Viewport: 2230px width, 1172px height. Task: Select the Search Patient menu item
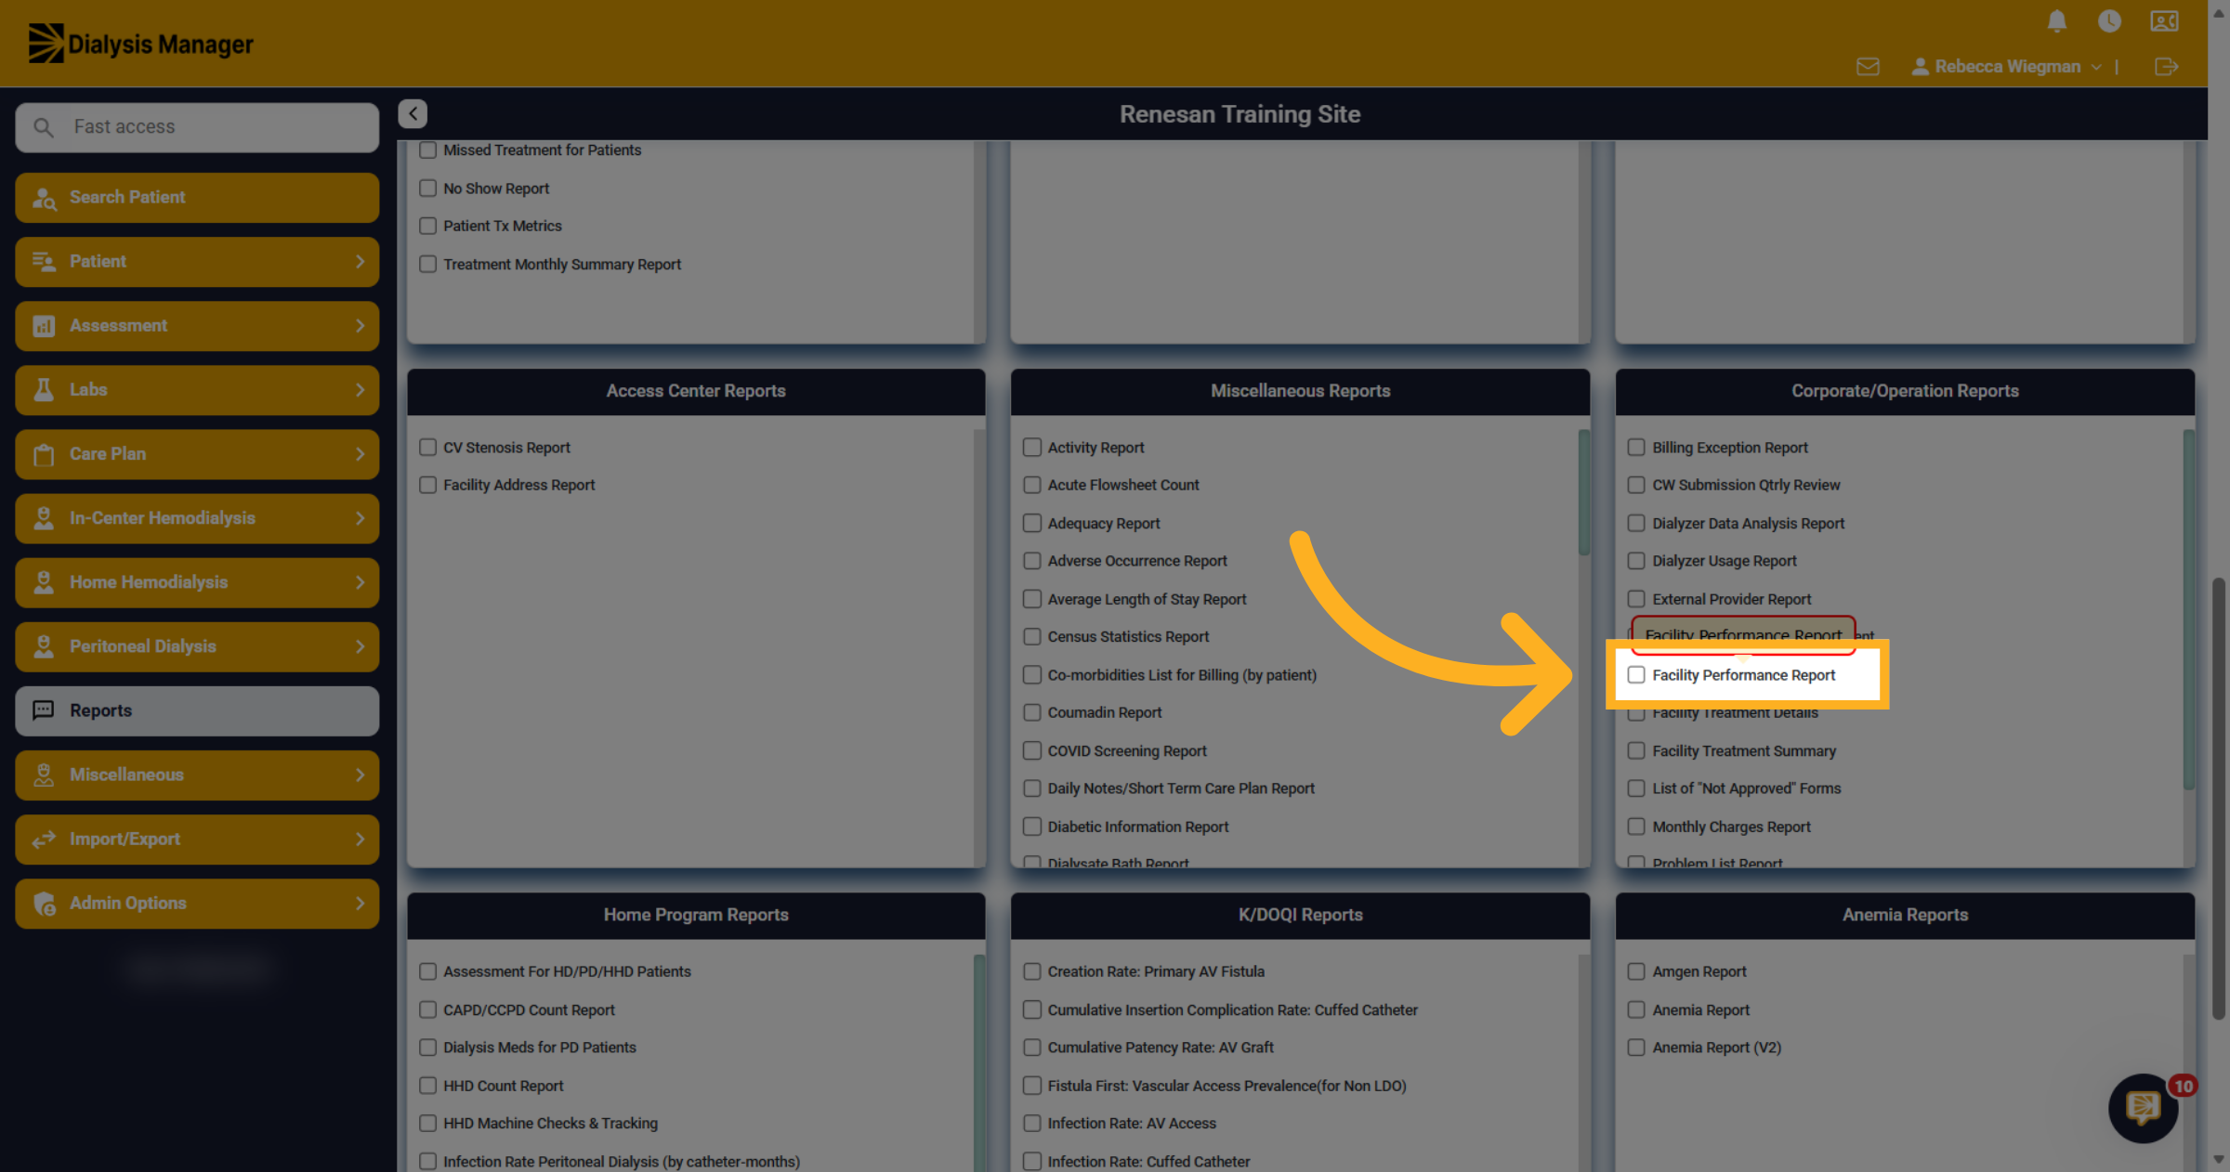[197, 198]
